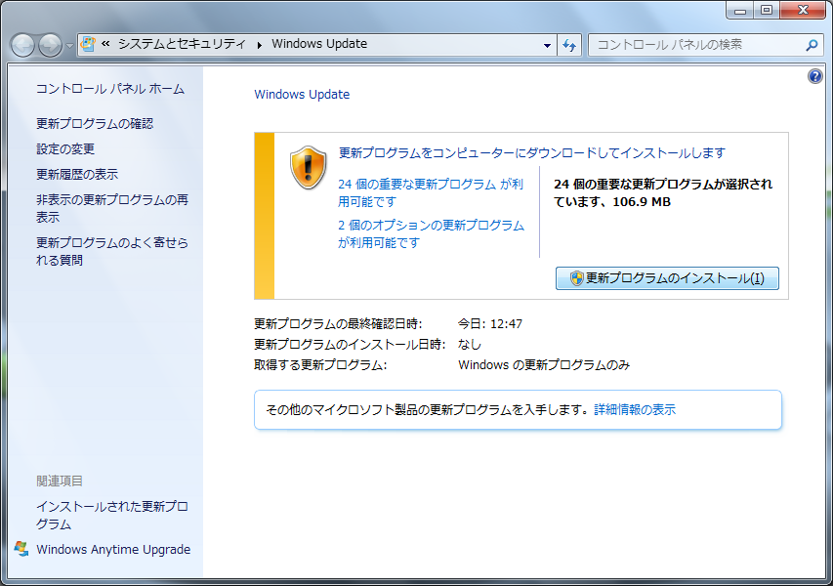
Task: Click the Windows の更新プログラムのみ value
Action: 544,365
